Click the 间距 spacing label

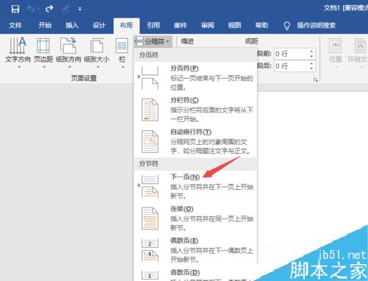click(252, 41)
